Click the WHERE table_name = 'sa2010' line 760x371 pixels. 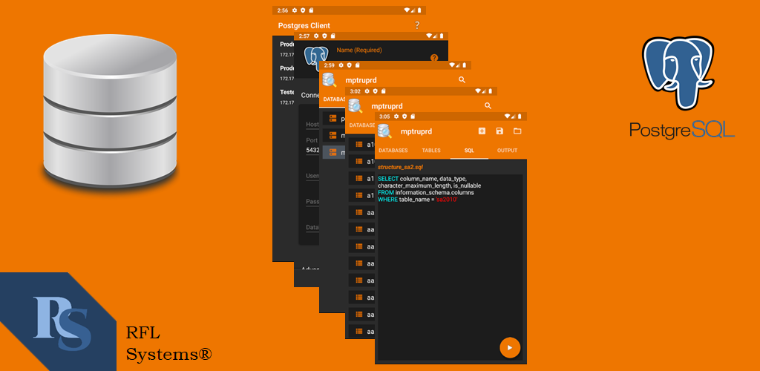tap(417, 199)
